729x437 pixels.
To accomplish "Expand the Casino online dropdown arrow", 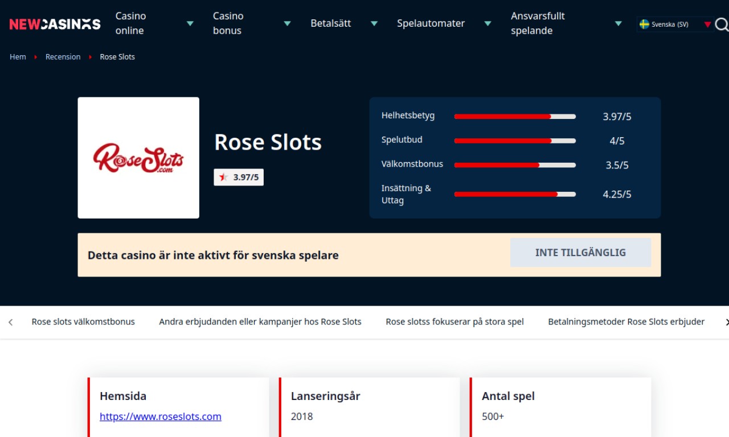I will coord(190,24).
